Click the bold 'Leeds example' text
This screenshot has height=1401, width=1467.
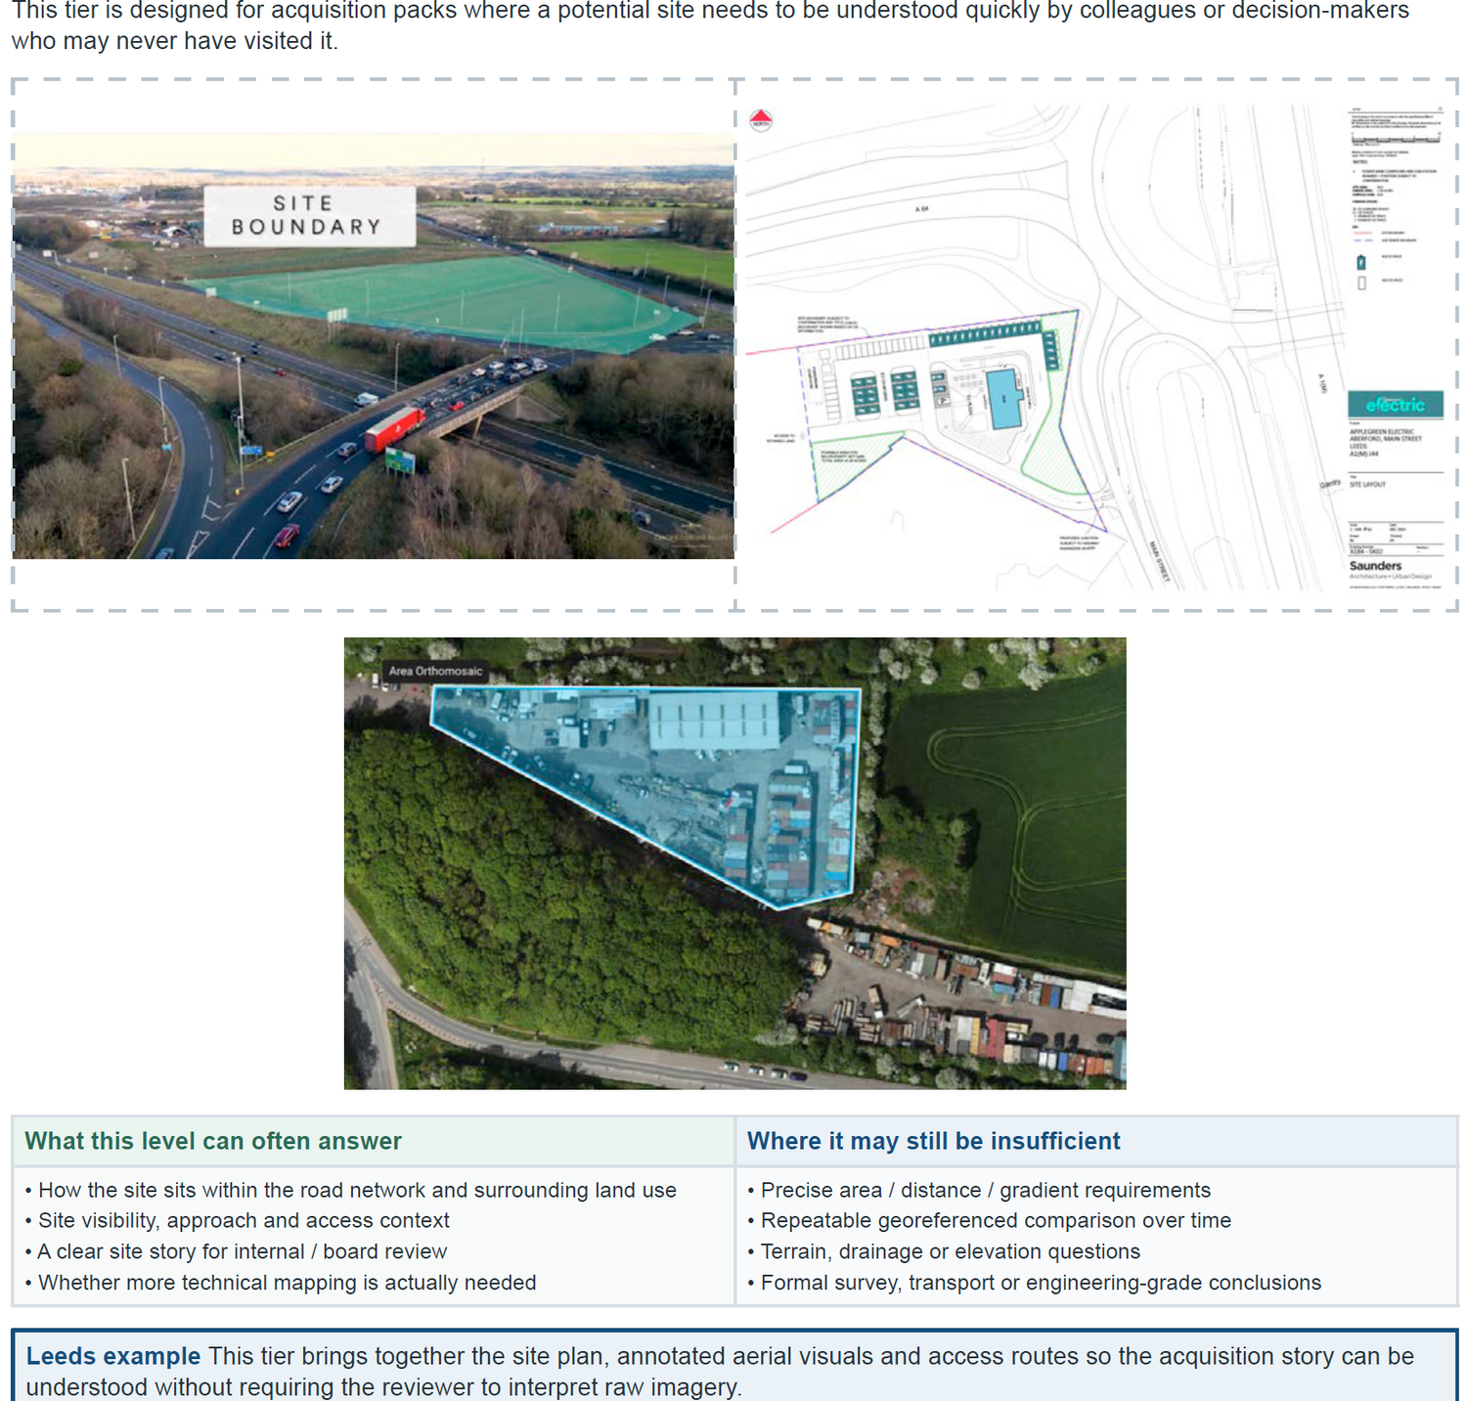pos(113,1356)
